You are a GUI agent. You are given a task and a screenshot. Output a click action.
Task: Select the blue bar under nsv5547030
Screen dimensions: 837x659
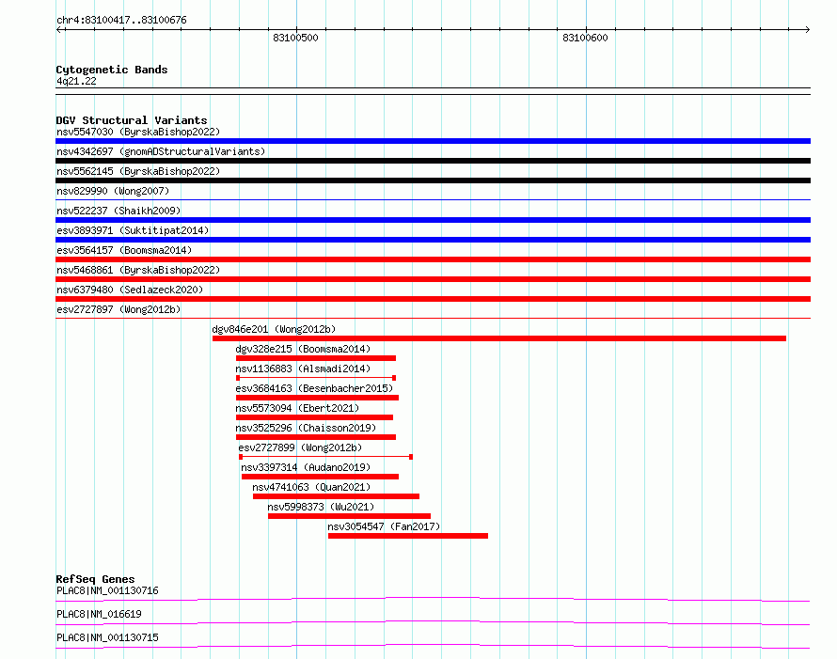(x=433, y=141)
